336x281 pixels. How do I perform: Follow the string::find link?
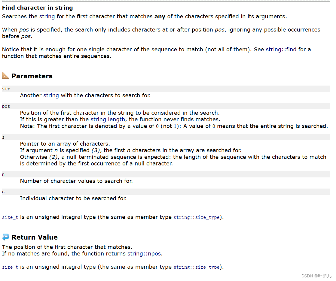281,50
